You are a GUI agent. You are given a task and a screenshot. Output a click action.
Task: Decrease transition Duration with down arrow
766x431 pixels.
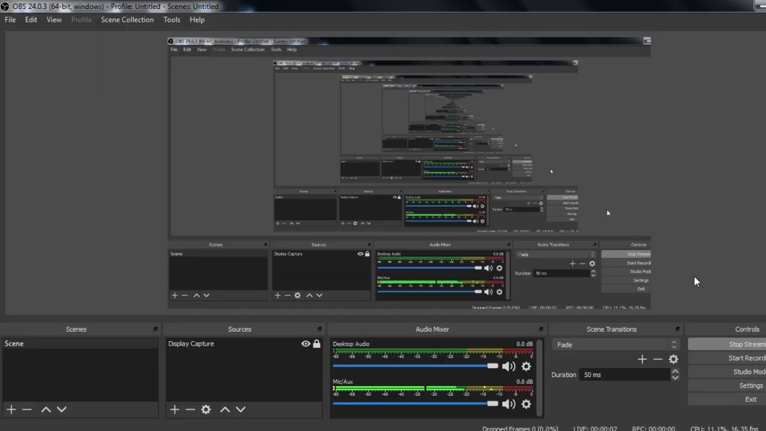[675, 378]
